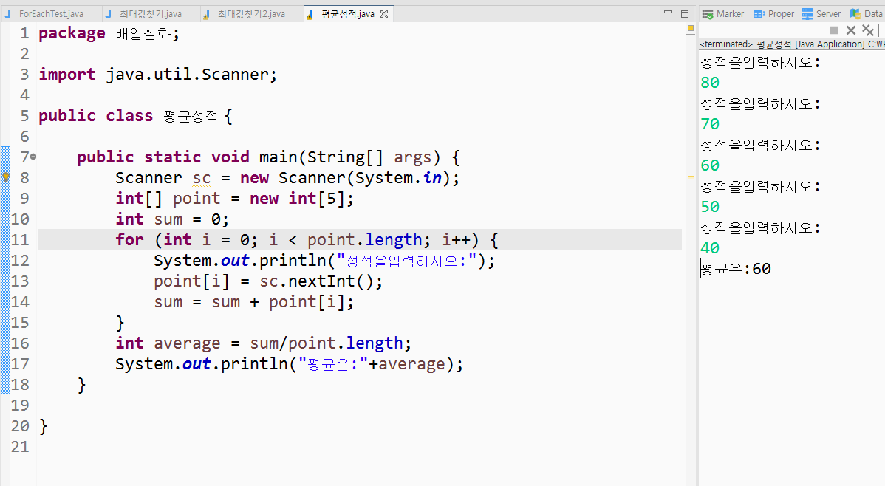Click 'sum + point[i]' on line 14
Viewport: 885px width, 486px height.
click(x=278, y=302)
